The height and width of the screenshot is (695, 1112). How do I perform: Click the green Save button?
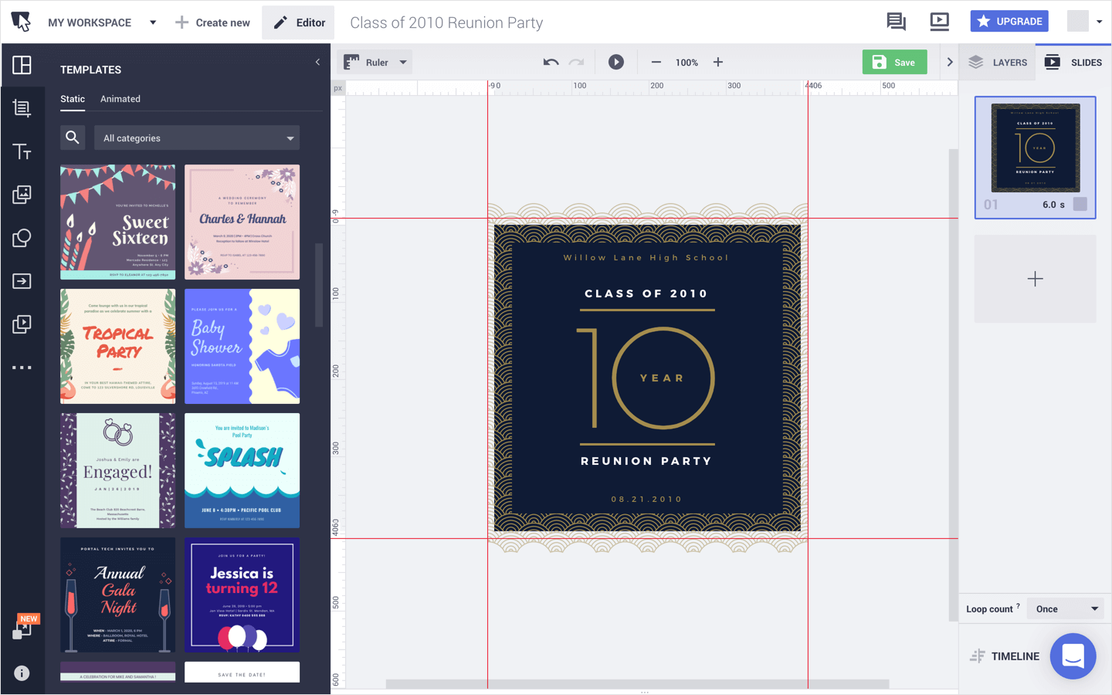click(894, 62)
